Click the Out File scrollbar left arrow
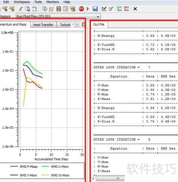 click(x=93, y=178)
